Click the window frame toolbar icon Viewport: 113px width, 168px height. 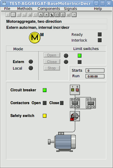tap(57, 15)
